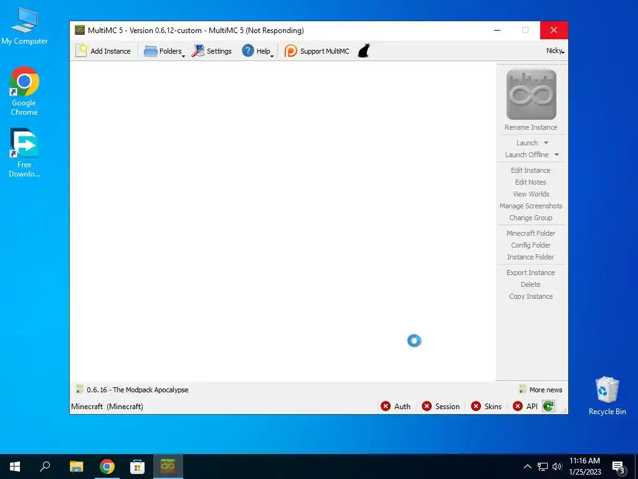Open File Explorer from taskbar
This screenshot has width=638, height=479.
click(x=76, y=467)
